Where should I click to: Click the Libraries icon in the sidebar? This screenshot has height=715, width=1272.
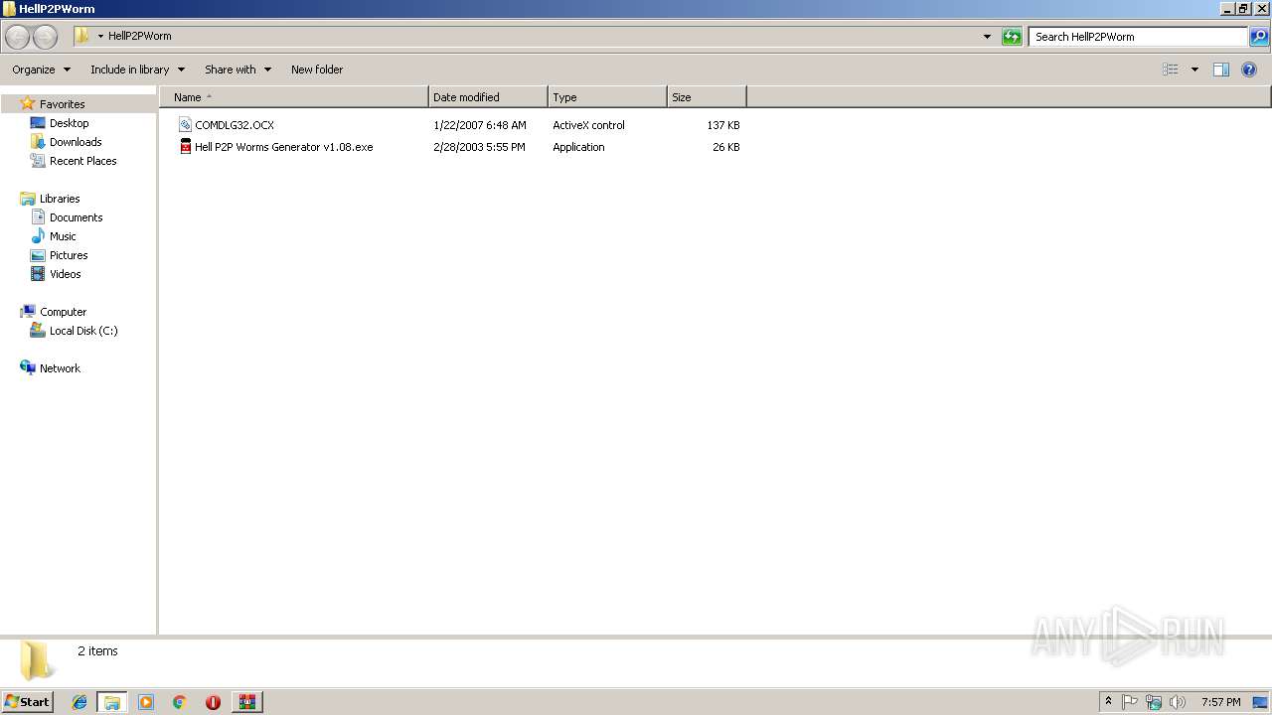pyautogui.click(x=28, y=199)
